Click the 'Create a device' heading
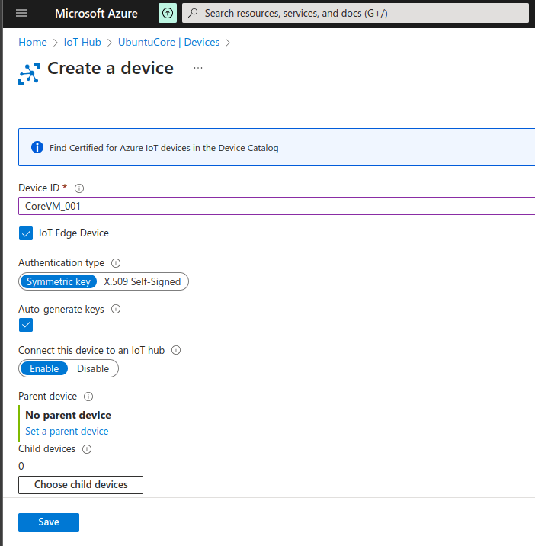The width and height of the screenshot is (535, 546). (x=111, y=68)
